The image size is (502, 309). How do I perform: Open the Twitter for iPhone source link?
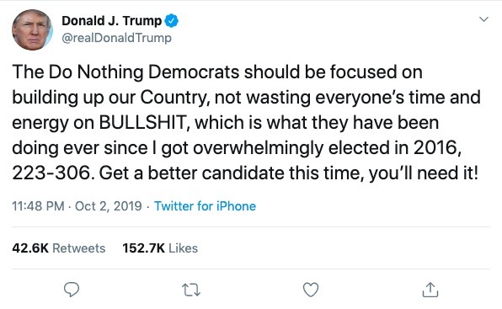click(205, 206)
